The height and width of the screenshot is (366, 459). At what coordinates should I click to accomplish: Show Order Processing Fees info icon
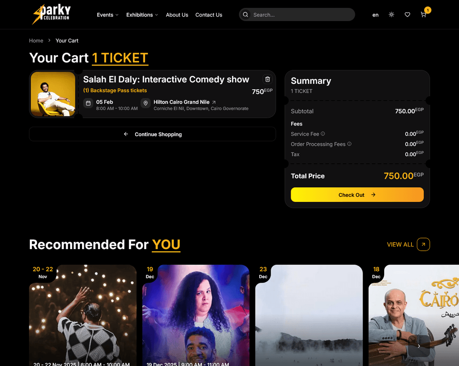[x=349, y=144]
